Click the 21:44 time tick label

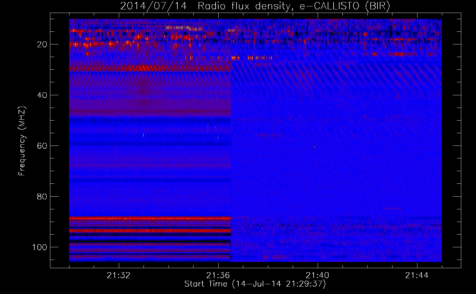417,275
